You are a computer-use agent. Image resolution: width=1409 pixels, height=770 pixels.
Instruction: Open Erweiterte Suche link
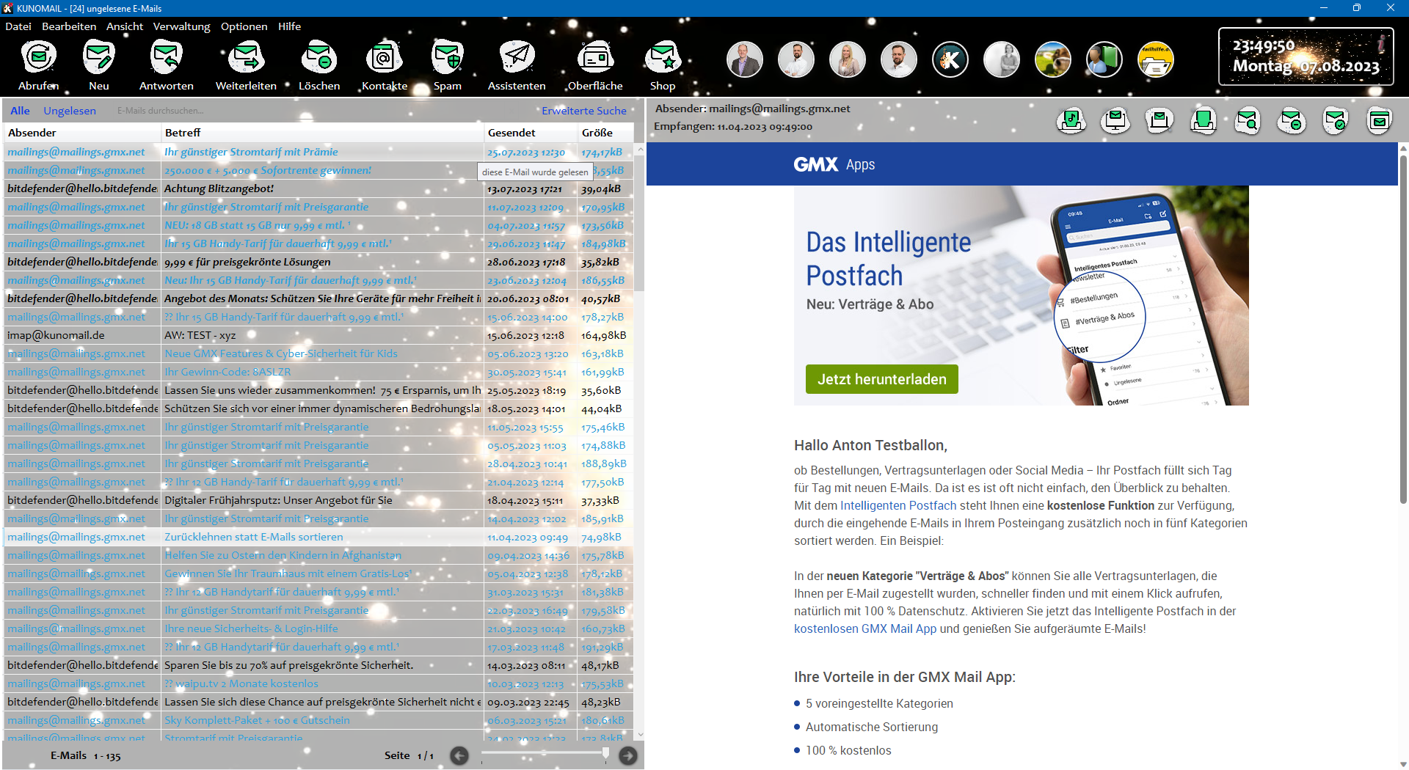tap(584, 111)
